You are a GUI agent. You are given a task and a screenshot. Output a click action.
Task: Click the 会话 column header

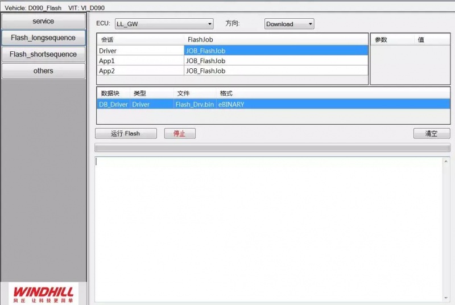click(x=139, y=40)
